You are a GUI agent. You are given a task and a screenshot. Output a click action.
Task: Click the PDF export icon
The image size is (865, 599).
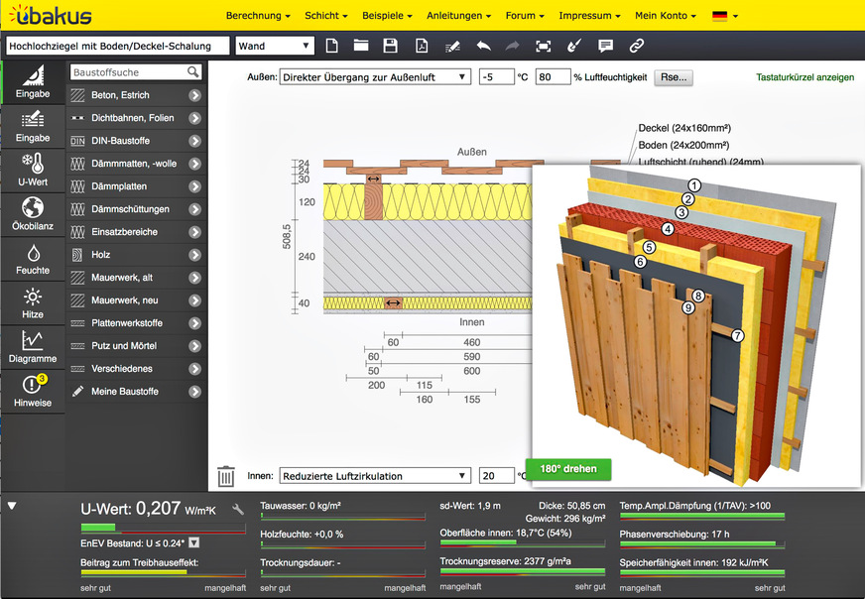[x=422, y=46]
